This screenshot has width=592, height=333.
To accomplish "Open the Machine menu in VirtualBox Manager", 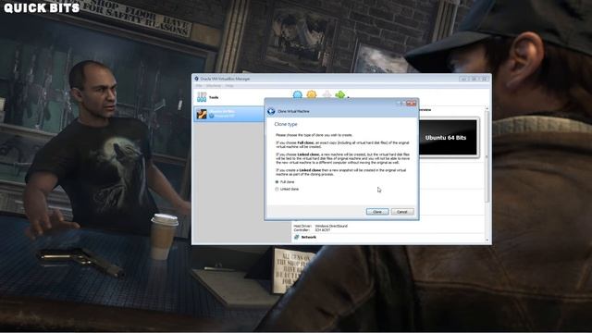I will pyautogui.click(x=214, y=86).
